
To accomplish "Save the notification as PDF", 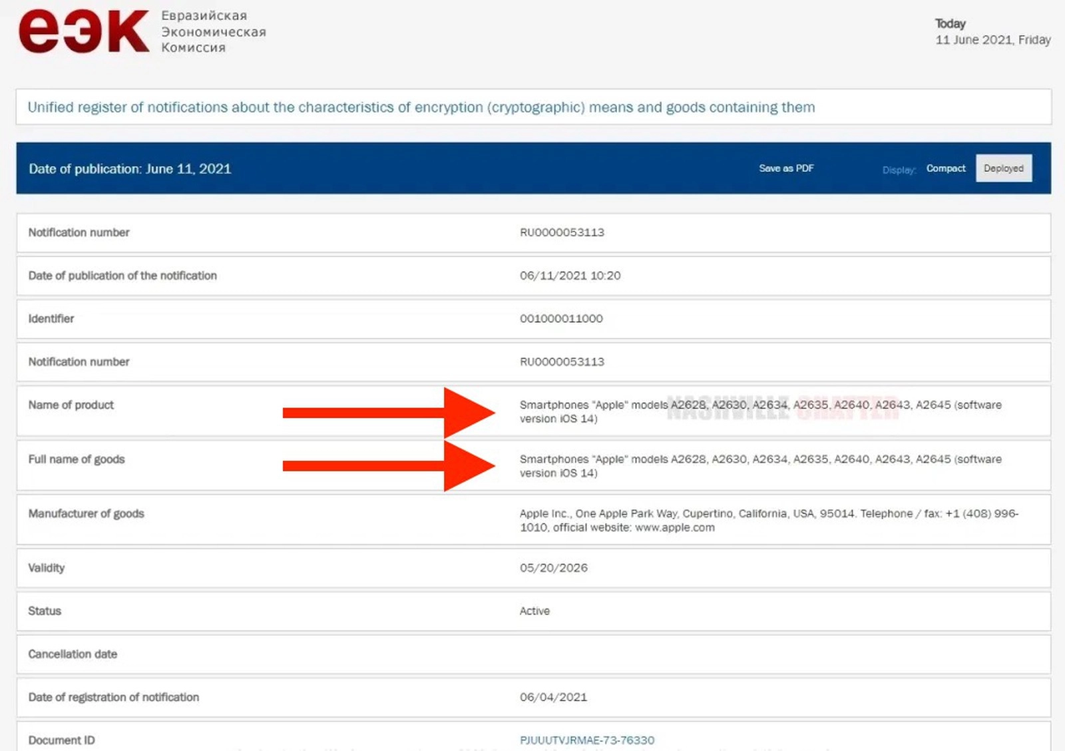I will point(786,168).
